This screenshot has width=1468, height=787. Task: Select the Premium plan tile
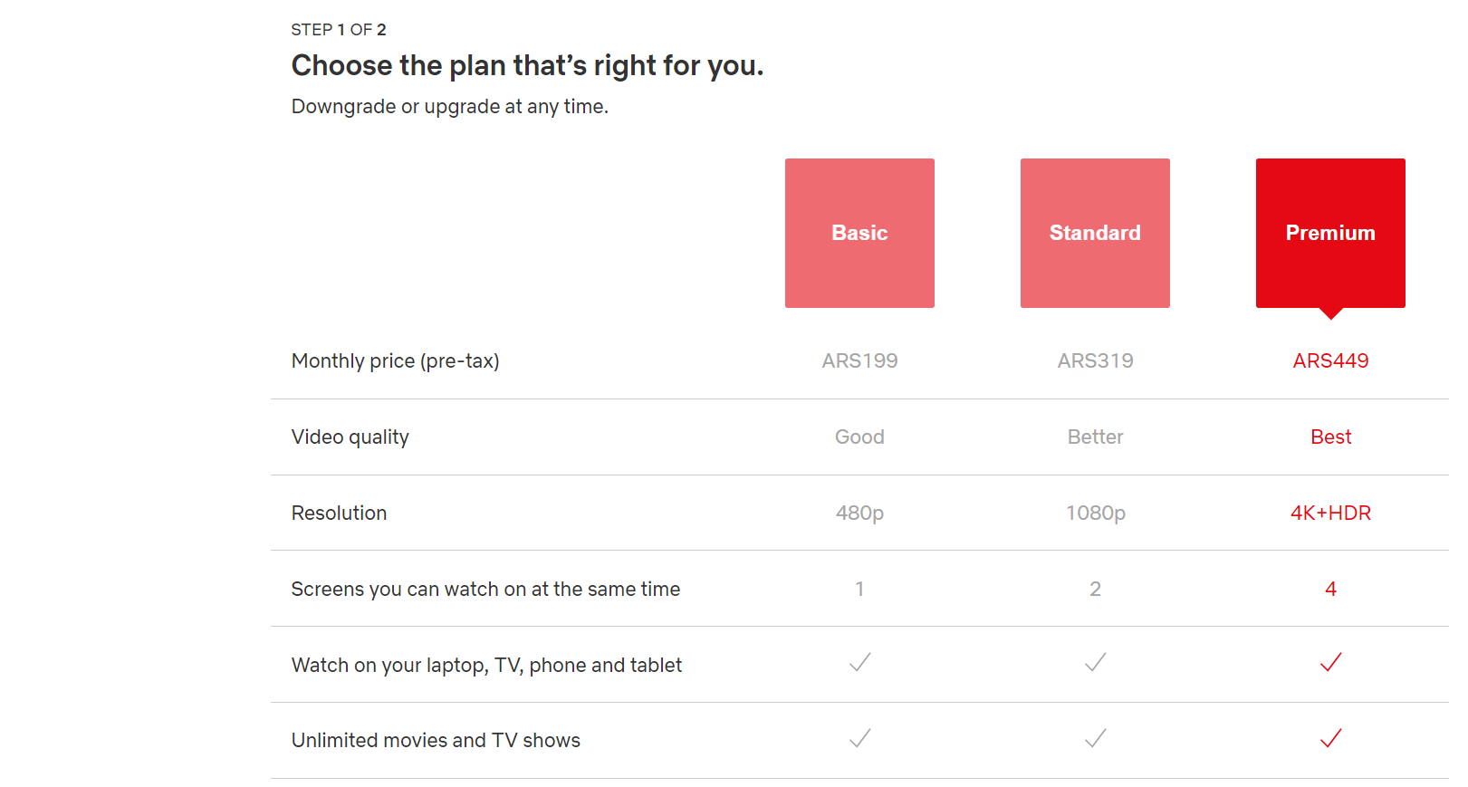(x=1330, y=233)
